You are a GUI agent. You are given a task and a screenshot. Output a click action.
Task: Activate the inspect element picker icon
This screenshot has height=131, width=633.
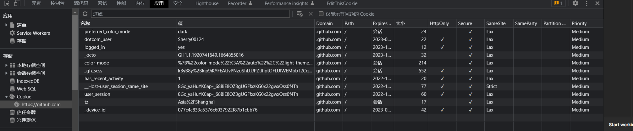[7, 3]
